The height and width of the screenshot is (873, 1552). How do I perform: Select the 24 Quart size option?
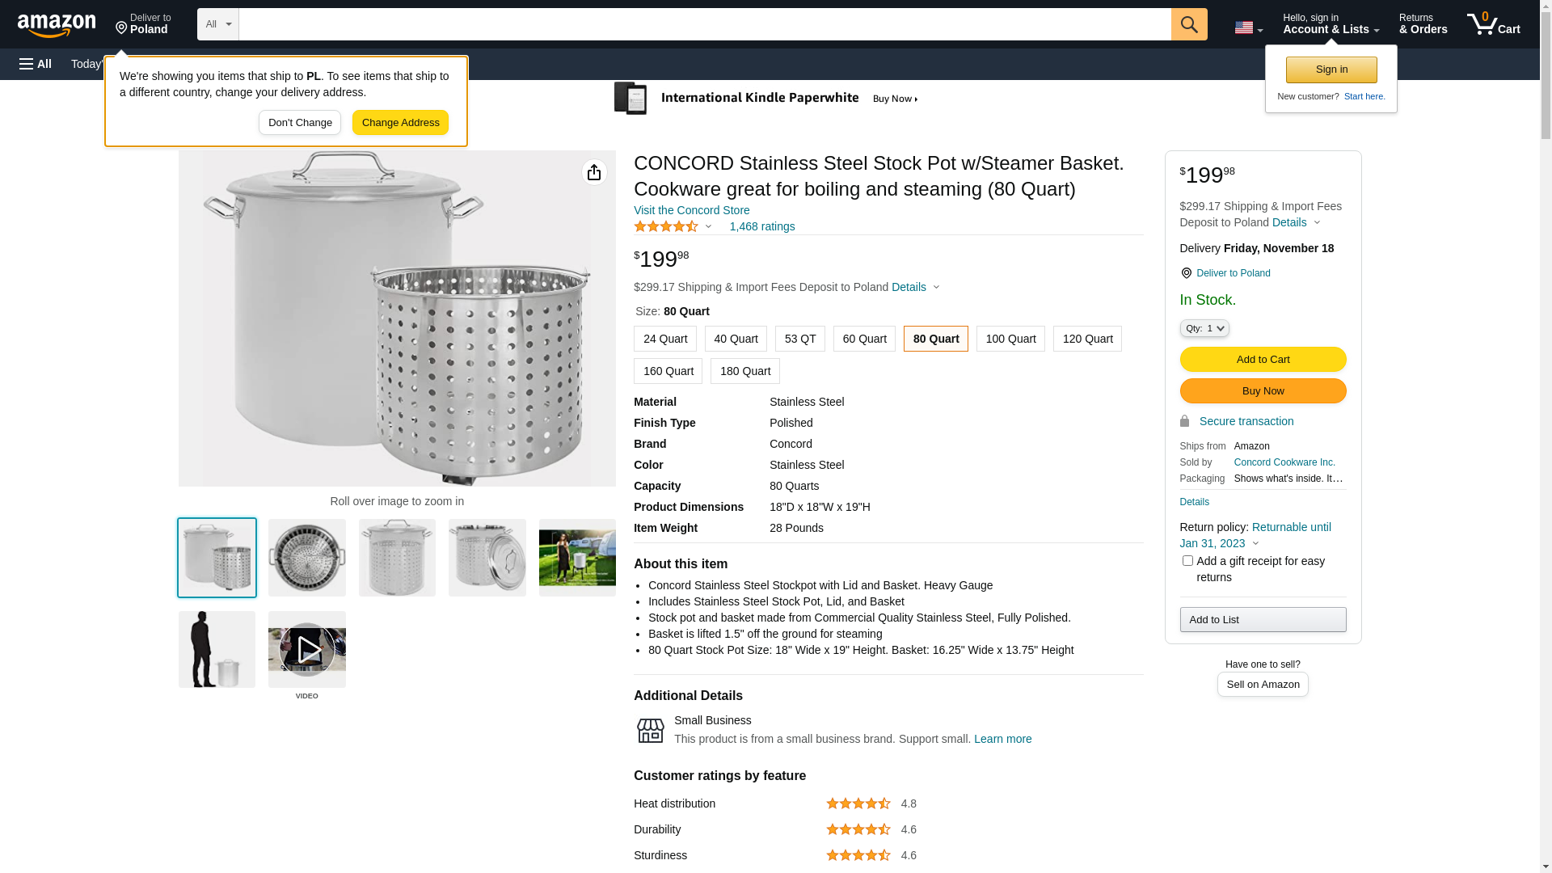[x=664, y=339]
